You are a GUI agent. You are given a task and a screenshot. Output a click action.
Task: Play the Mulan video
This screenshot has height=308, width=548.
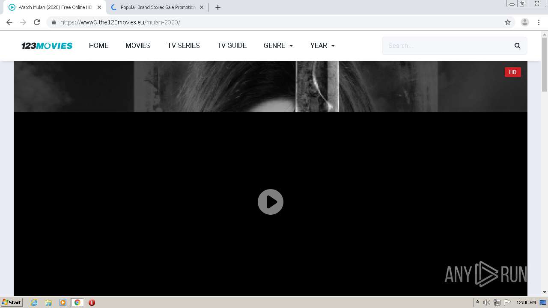tap(271, 202)
